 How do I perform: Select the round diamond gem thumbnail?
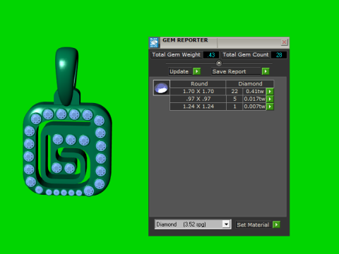click(162, 87)
